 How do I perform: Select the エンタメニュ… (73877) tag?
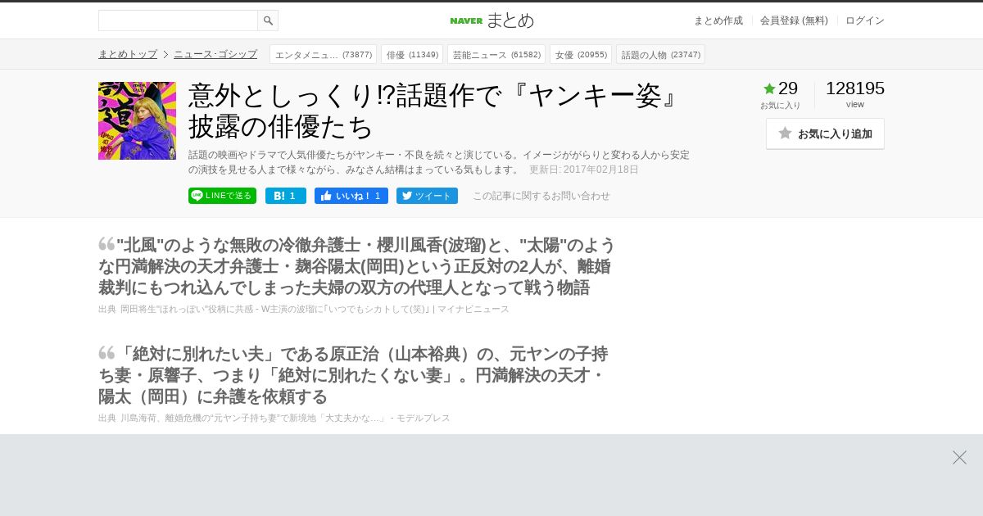coord(324,55)
